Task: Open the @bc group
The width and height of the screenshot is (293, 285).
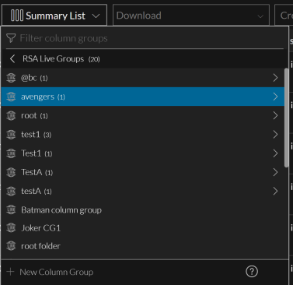Action: click(x=143, y=78)
